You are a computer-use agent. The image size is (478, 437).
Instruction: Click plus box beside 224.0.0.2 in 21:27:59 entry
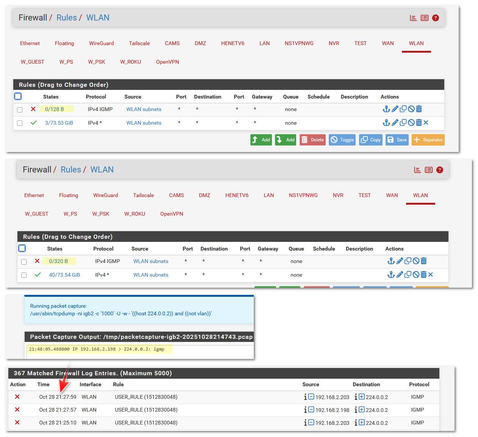pyautogui.click(x=361, y=397)
